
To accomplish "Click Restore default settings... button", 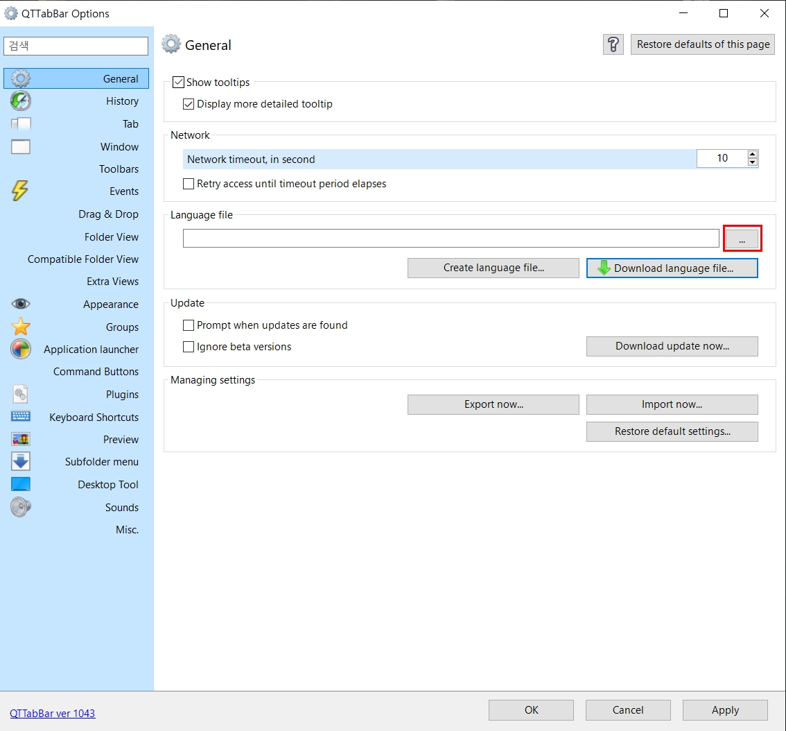I will pos(672,431).
